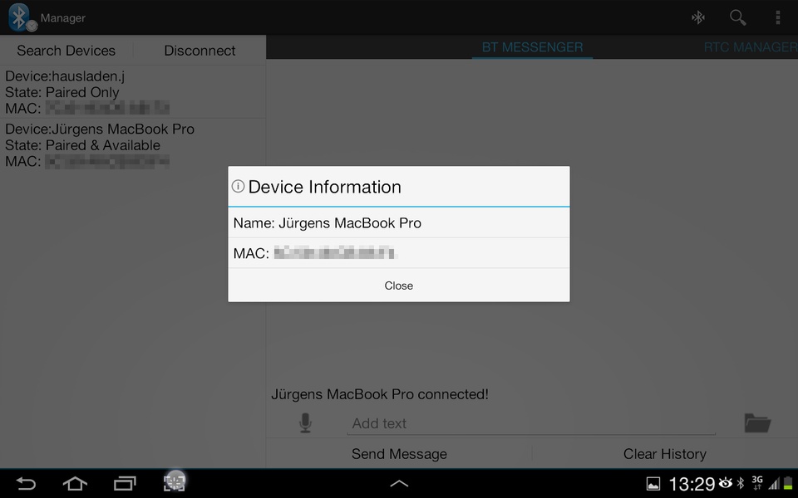
Task: Tap 'State: Paired & Available' text
Action: (82, 145)
